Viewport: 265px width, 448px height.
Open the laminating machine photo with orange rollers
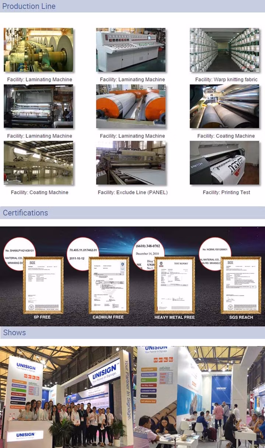click(131, 106)
